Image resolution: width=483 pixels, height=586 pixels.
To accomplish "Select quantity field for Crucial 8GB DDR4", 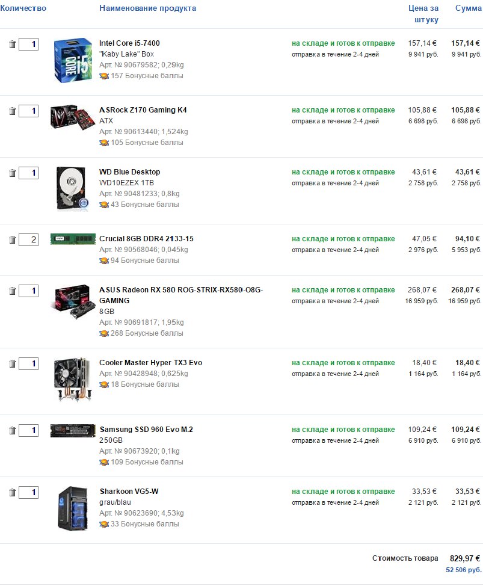I will coord(29,239).
